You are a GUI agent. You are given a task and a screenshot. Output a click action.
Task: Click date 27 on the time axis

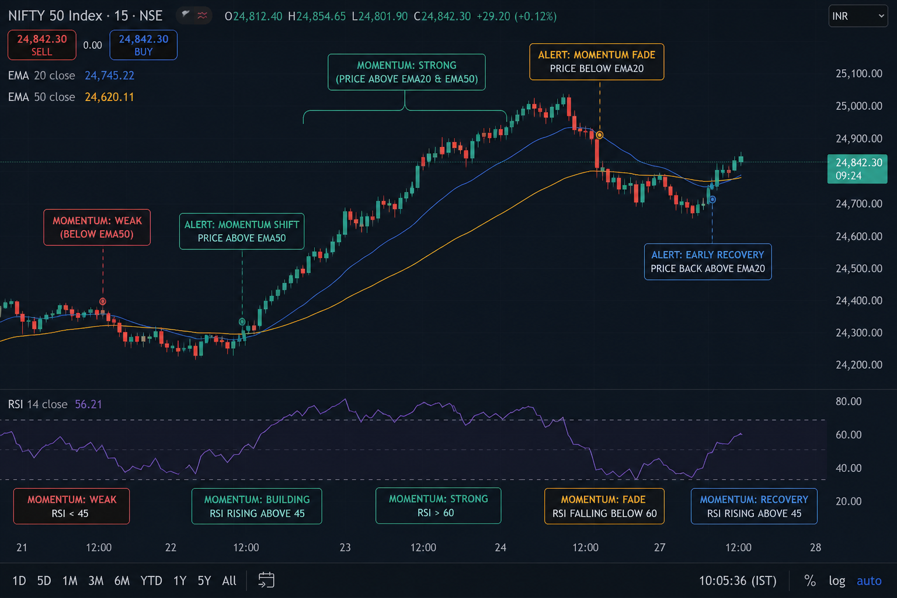659,548
